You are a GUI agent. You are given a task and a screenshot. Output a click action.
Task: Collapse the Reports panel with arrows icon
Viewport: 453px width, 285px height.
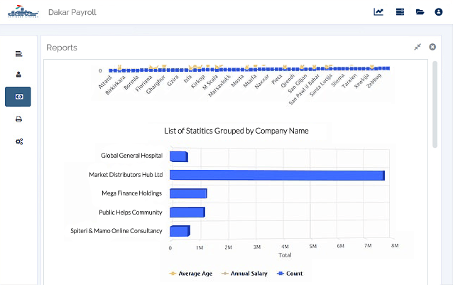[x=417, y=47]
